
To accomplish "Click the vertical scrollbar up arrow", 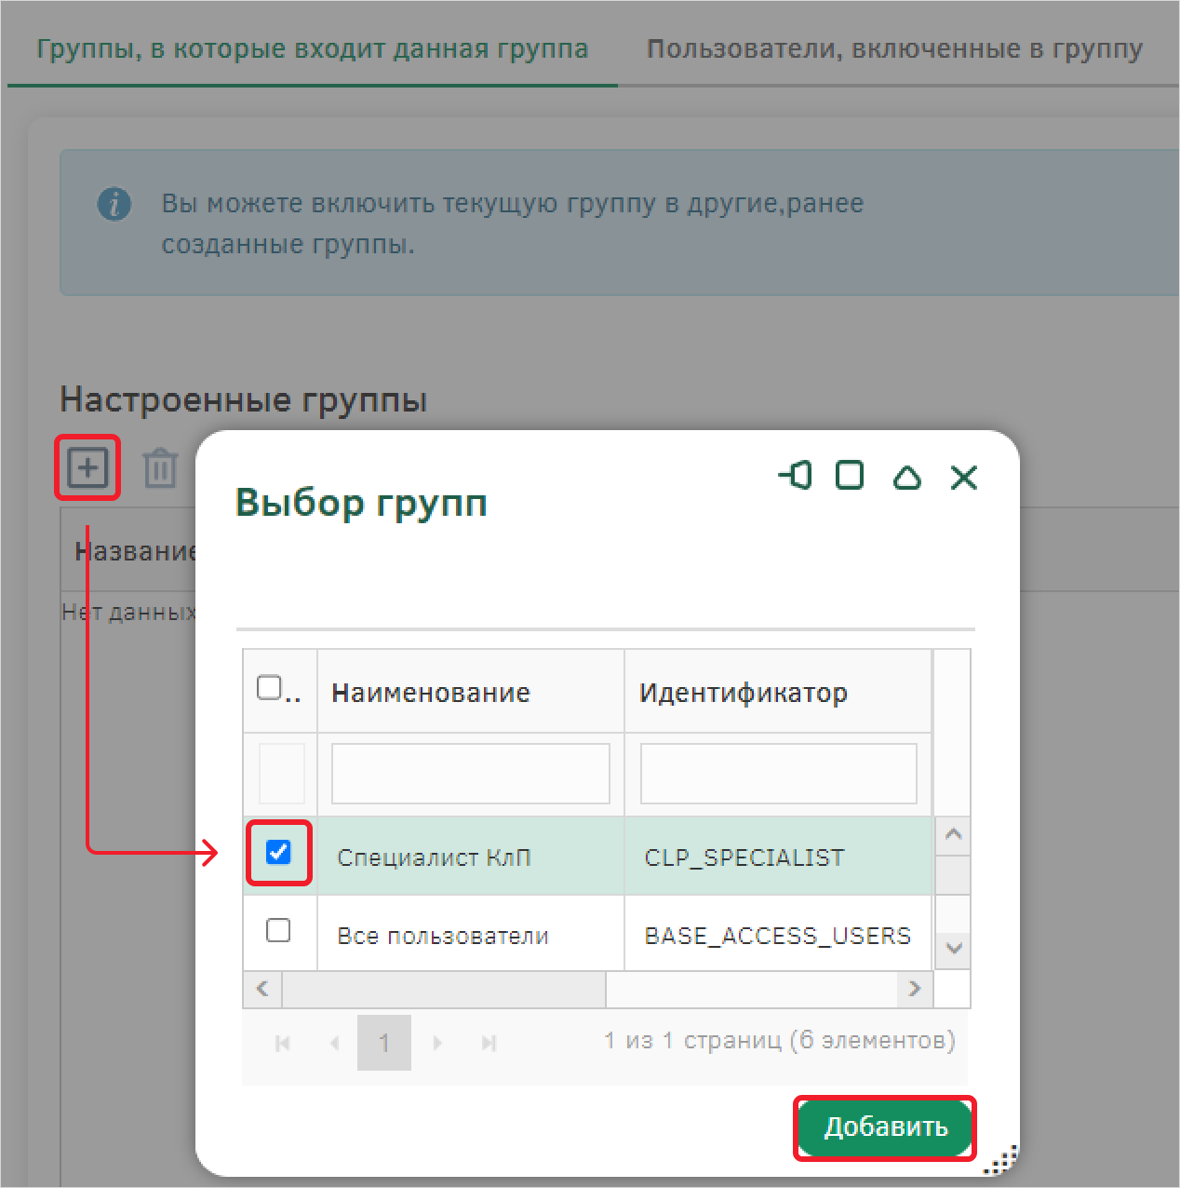I will coord(952,835).
